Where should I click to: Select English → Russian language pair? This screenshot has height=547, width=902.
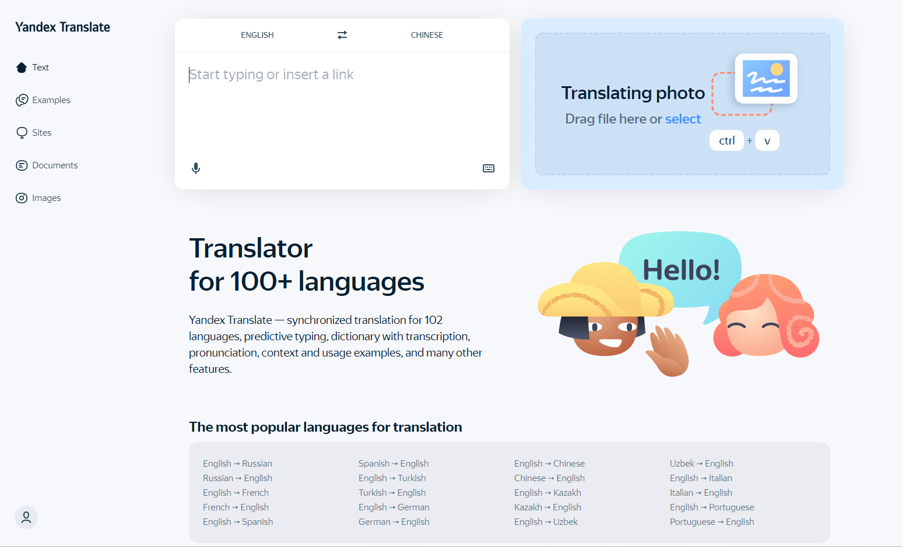coord(237,464)
